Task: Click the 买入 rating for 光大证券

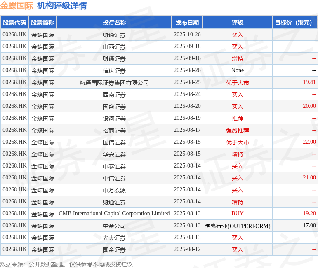Action: pyautogui.click(x=238, y=238)
